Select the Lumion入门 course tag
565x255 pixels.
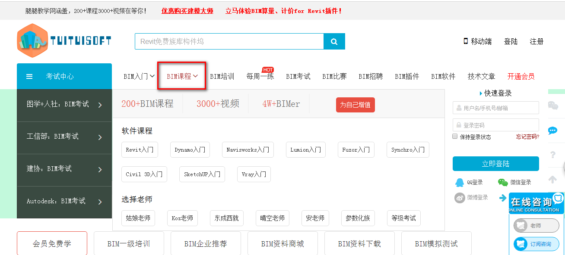coord(305,149)
